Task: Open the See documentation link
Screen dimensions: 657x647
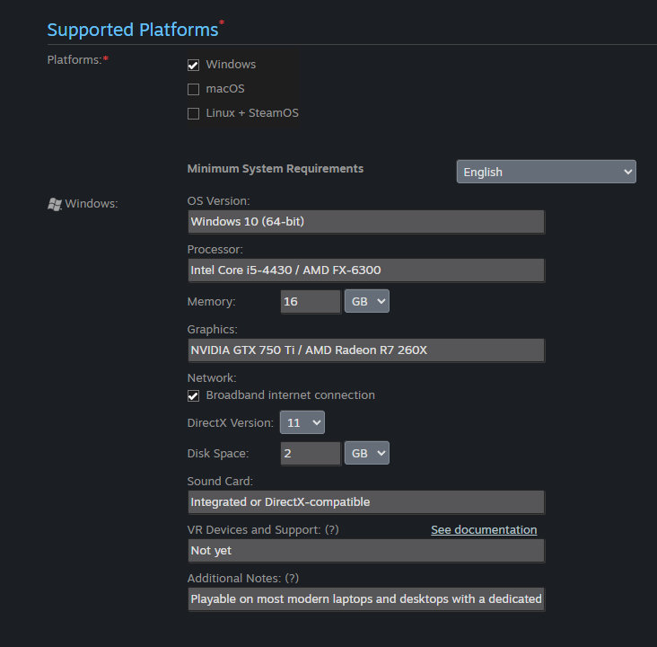Action: click(484, 530)
